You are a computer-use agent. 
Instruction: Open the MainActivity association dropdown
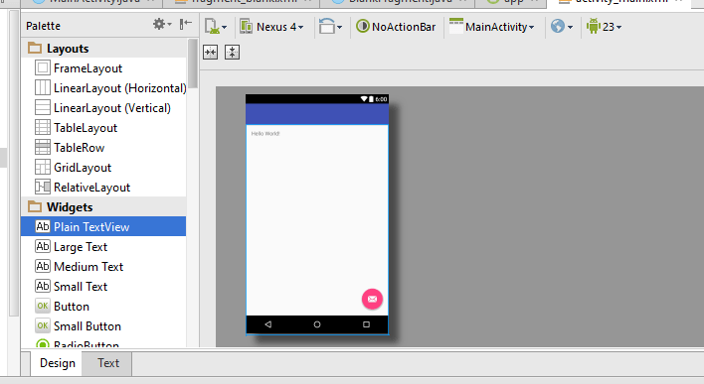click(492, 27)
